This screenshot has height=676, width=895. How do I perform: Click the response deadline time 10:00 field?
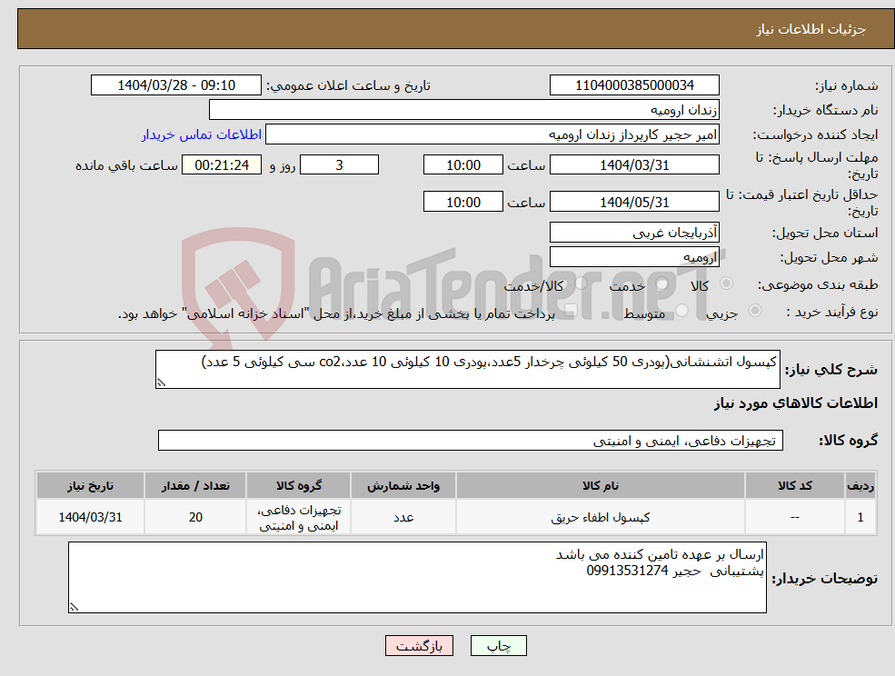462,165
